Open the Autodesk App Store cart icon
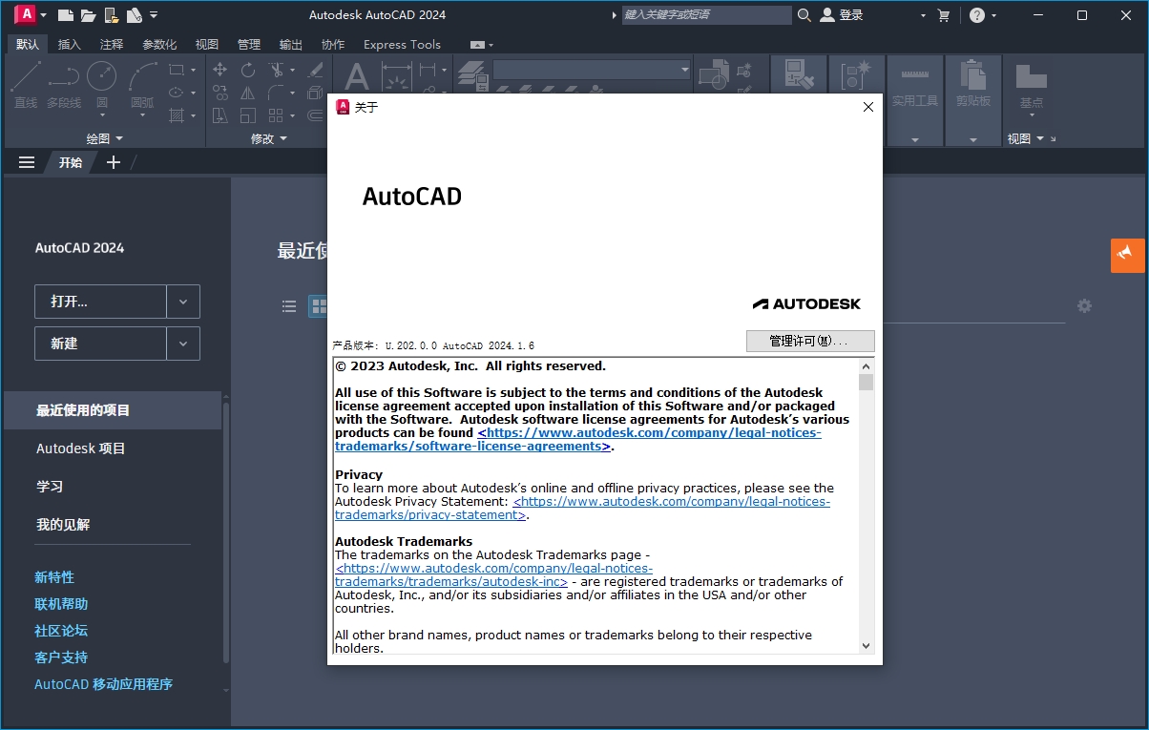This screenshot has width=1149, height=730. [944, 15]
